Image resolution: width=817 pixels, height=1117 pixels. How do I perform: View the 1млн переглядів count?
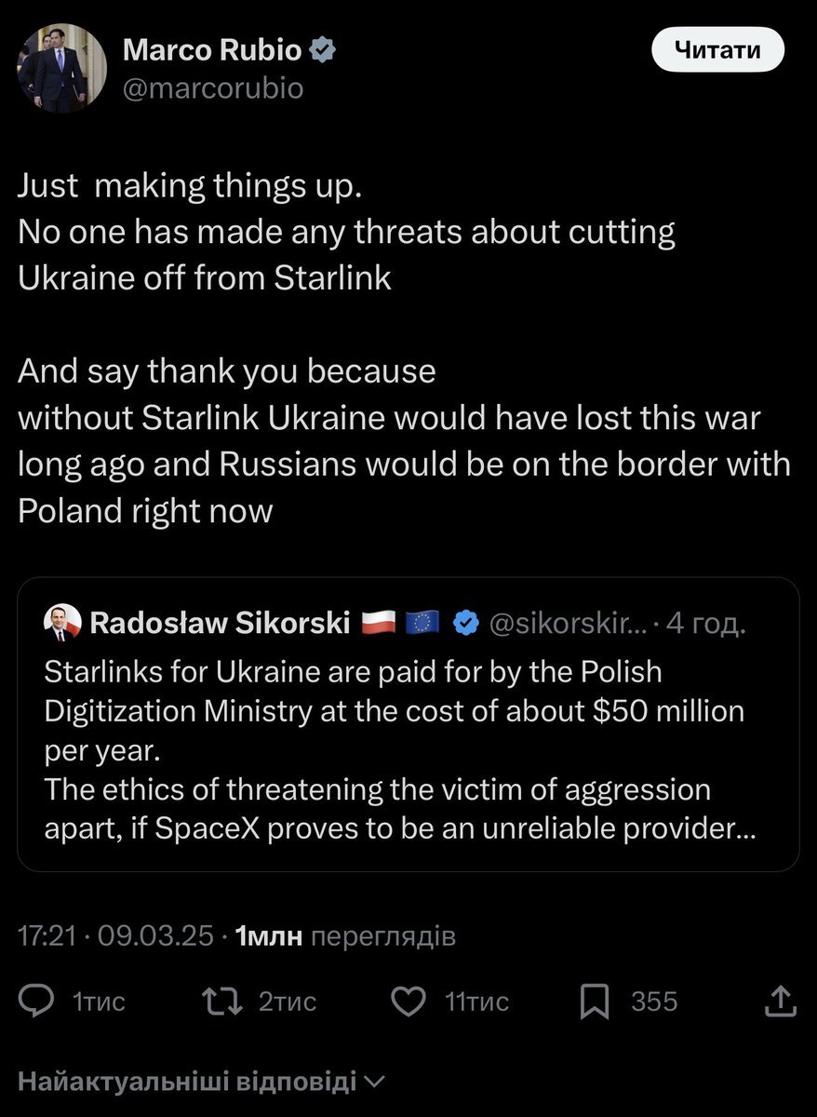pos(346,935)
